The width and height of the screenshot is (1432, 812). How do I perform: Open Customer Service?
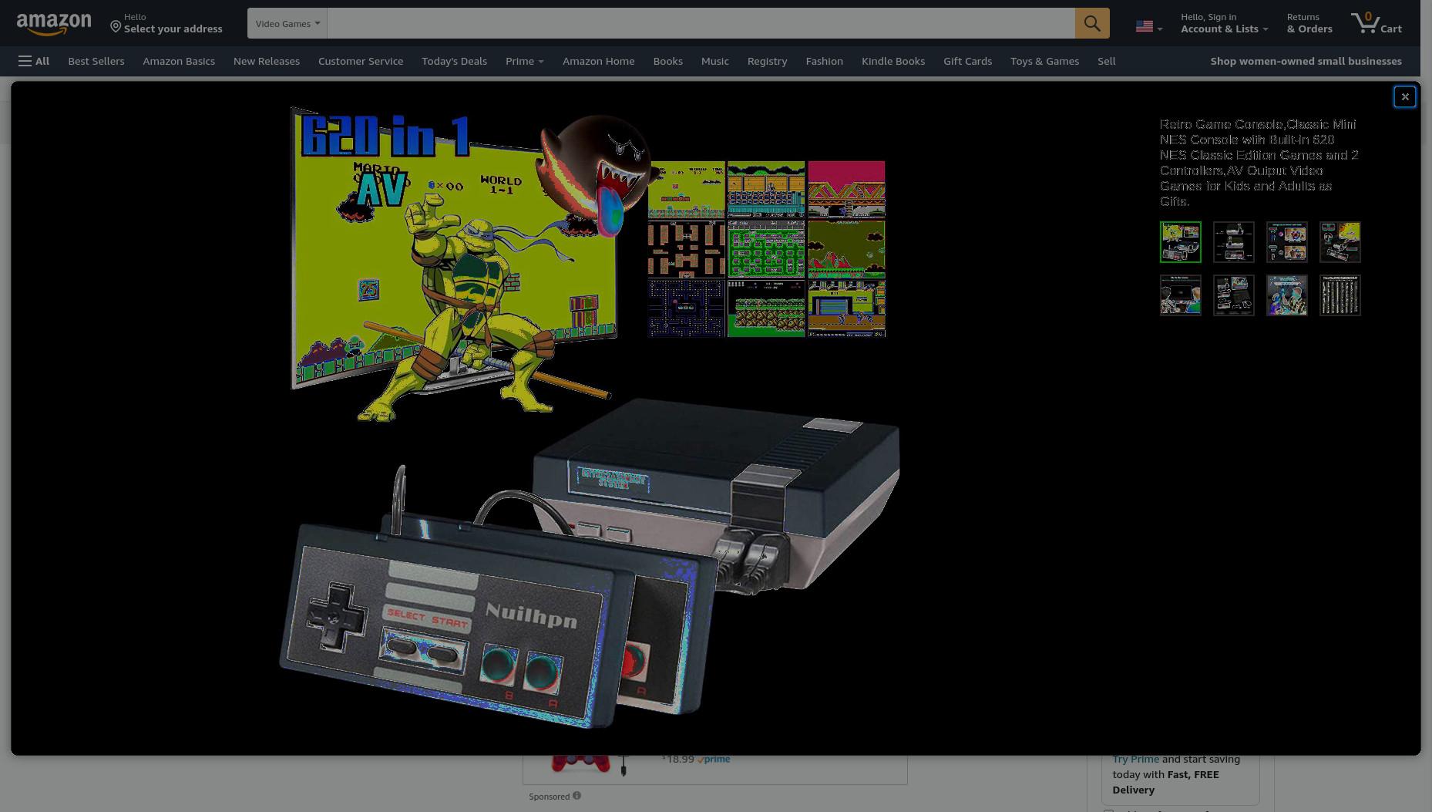[361, 61]
